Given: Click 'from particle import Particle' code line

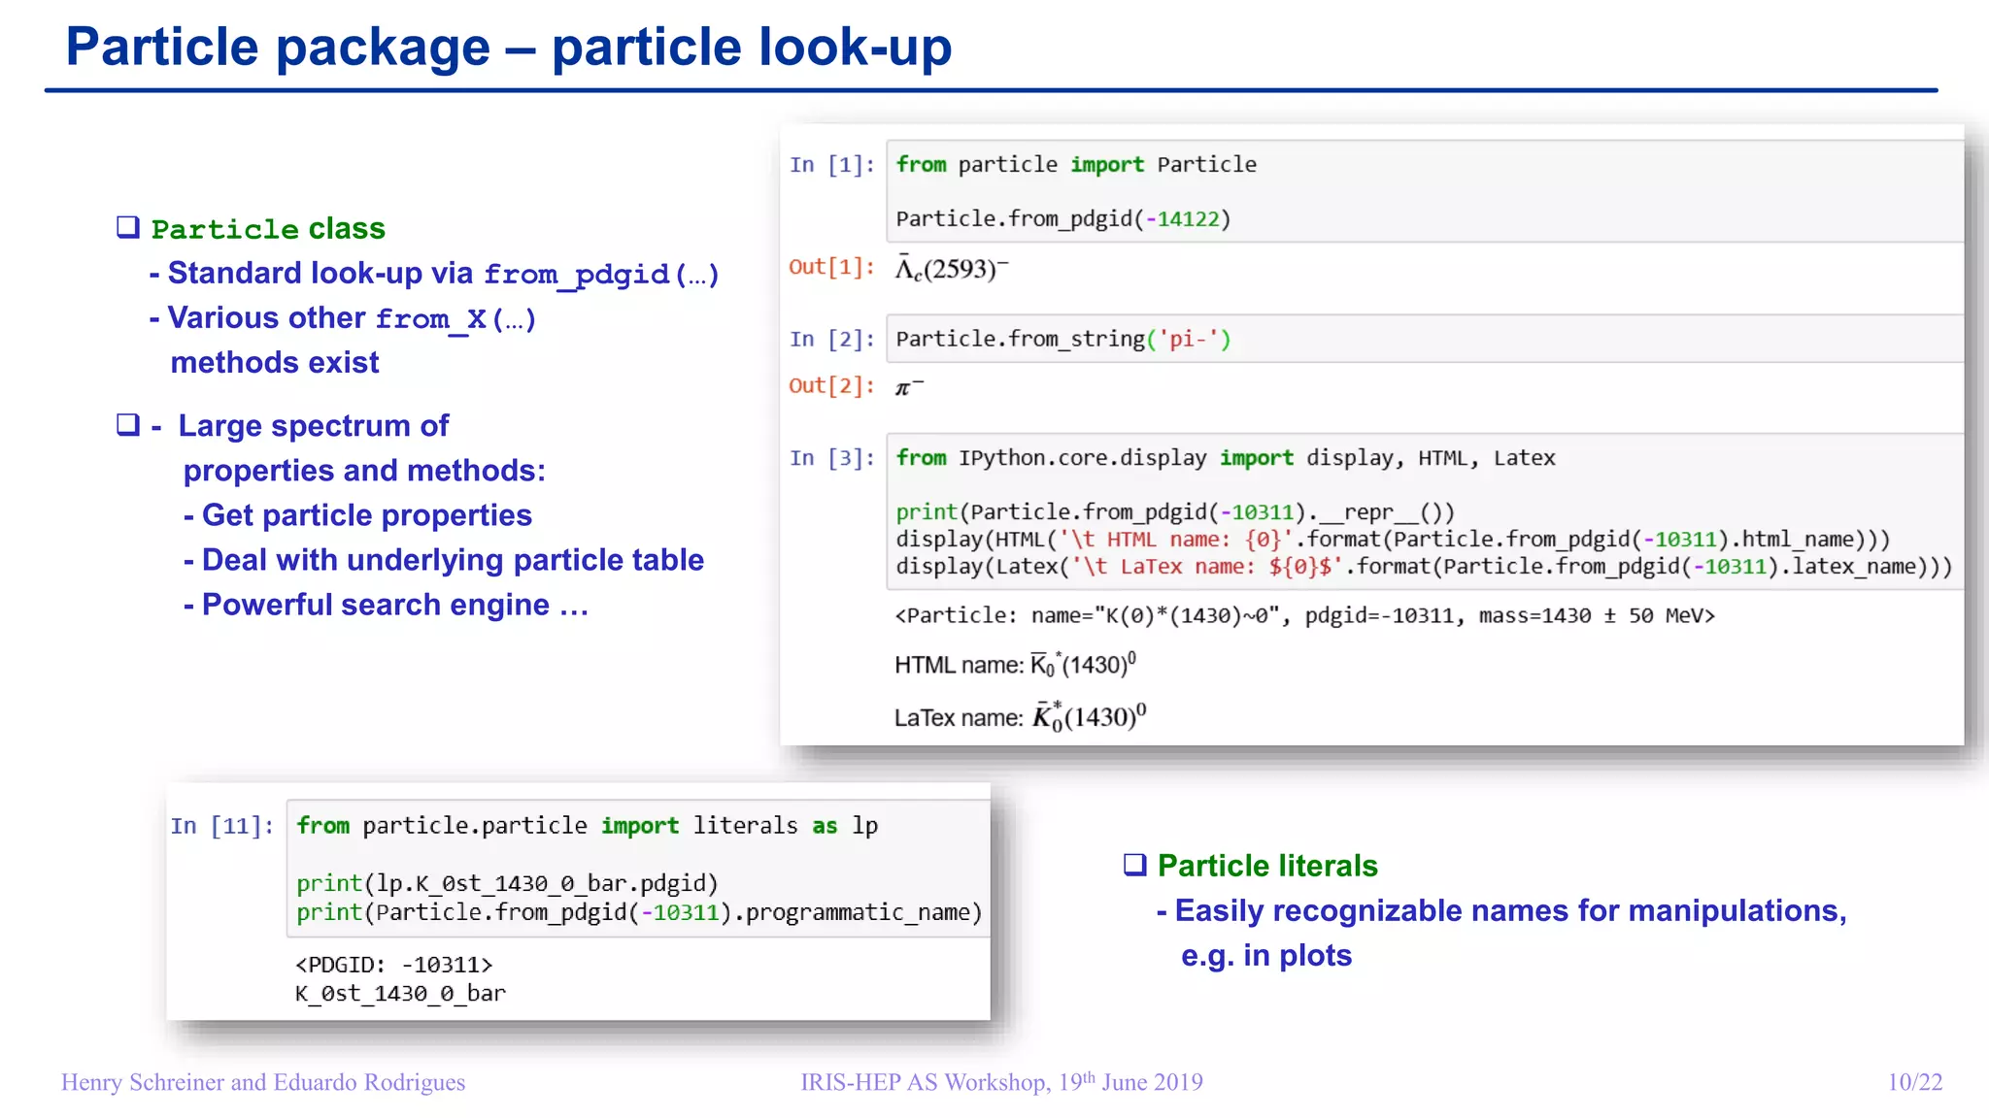Looking at the screenshot, I should (1076, 164).
